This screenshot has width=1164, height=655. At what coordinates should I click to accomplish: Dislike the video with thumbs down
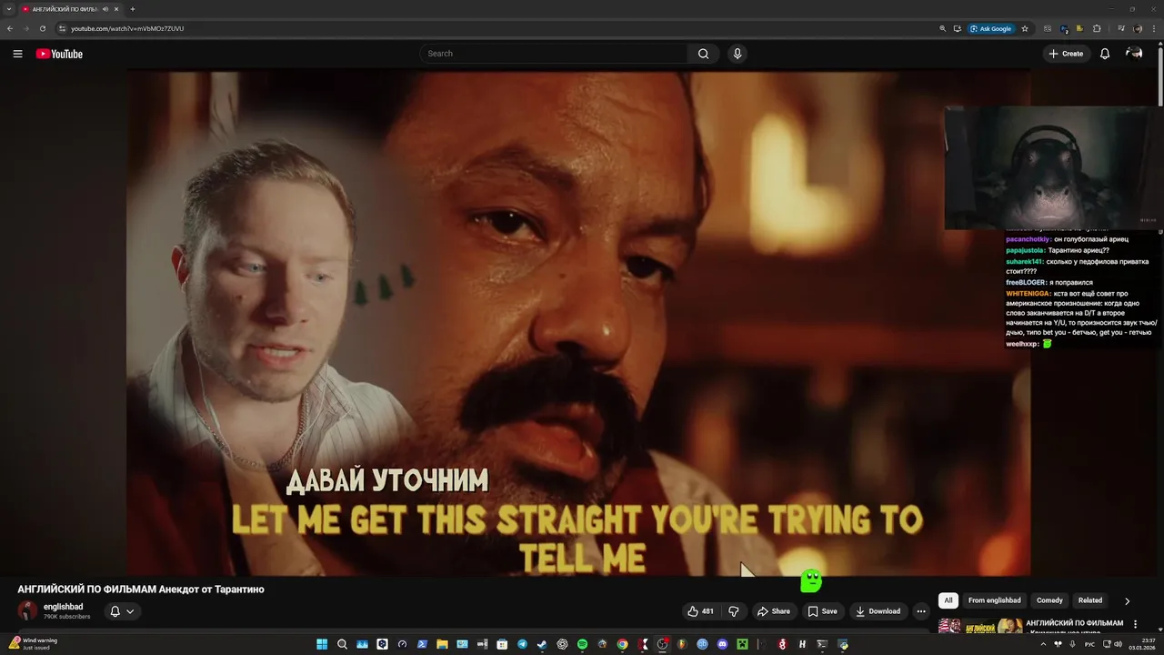(734, 611)
